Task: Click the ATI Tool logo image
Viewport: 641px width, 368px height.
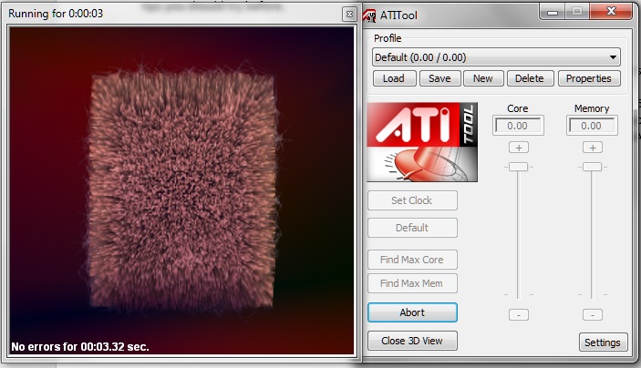Action: coord(422,142)
